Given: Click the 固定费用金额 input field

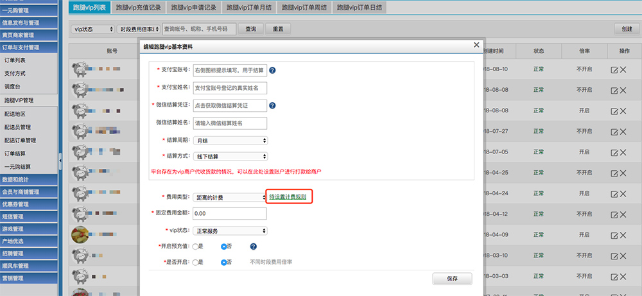Looking at the screenshot, I should (229, 213).
